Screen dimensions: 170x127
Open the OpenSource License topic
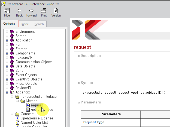click(37, 118)
